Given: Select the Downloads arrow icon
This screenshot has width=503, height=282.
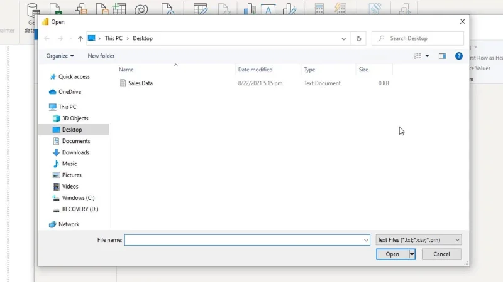Looking at the screenshot, I should [x=56, y=152].
